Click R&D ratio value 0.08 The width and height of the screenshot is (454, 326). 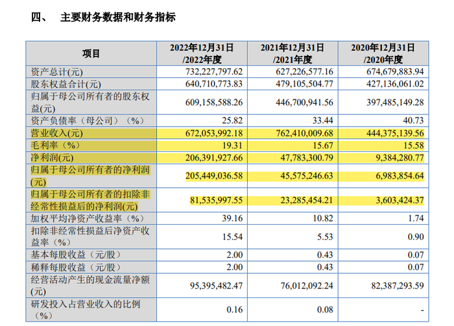point(325,310)
